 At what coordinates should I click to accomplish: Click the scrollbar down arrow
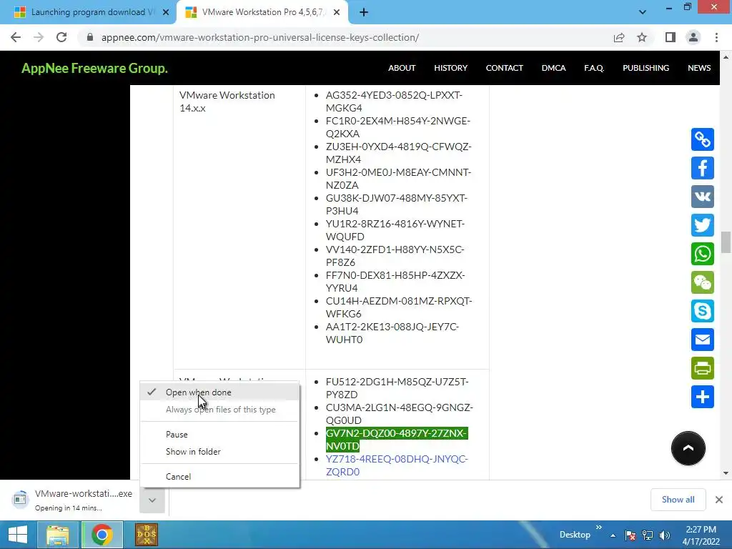click(726, 473)
